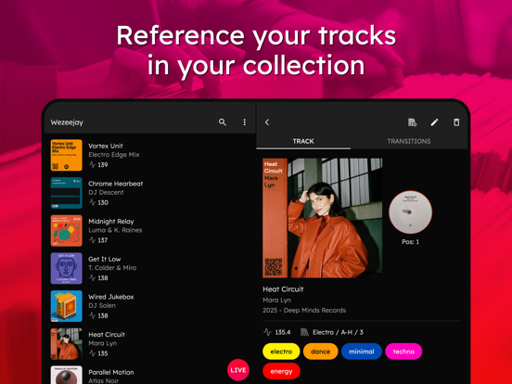The image size is (512, 384).
Task: Switch to the TRACK tab
Action: point(303,141)
